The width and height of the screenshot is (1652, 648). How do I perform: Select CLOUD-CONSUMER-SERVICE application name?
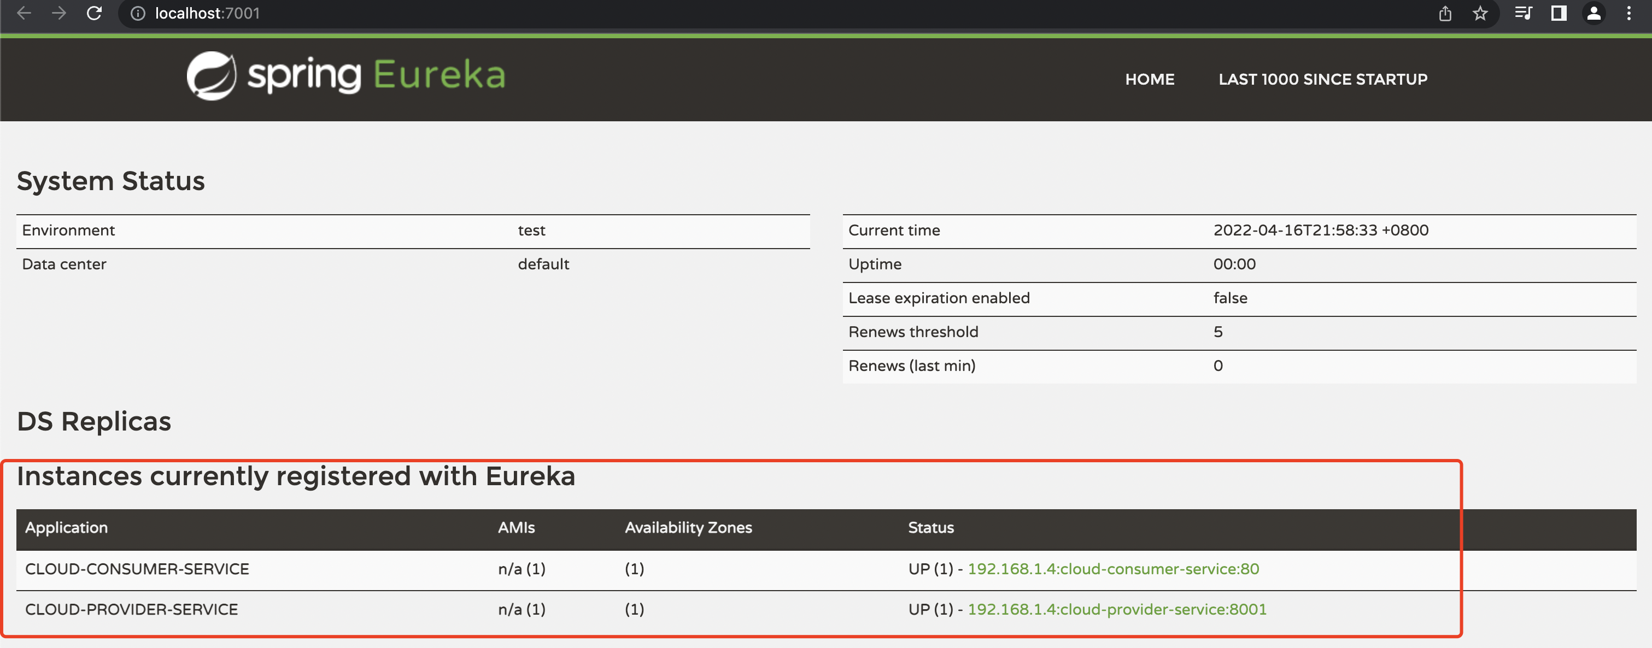click(137, 569)
